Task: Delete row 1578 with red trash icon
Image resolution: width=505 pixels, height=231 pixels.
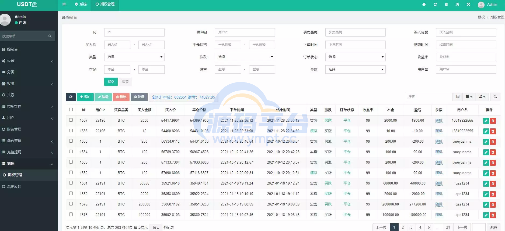Action: pyautogui.click(x=493, y=215)
